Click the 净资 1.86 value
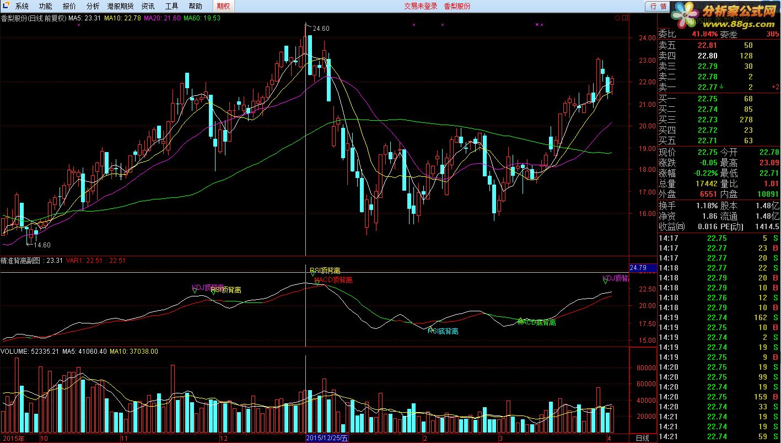This screenshot has width=781, height=443. pyautogui.click(x=710, y=215)
